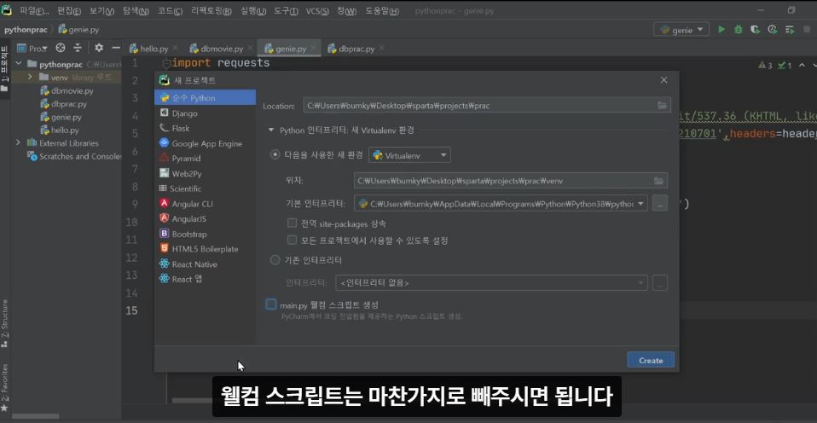Viewport: 817px width, 423px height.
Task: Open the Virtualenv environment dropdown
Action: (x=409, y=155)
